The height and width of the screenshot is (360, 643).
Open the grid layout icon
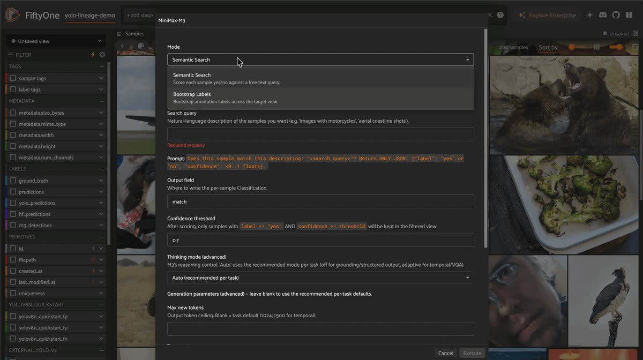pyautogui.click(x=596, y=47)
